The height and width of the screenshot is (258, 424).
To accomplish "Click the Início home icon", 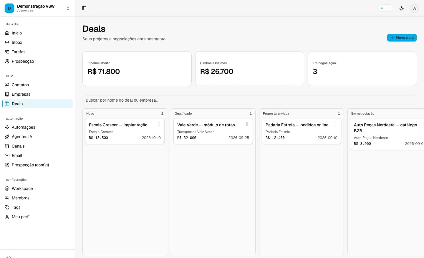I will pyautogui.click(x=7, y=33).
